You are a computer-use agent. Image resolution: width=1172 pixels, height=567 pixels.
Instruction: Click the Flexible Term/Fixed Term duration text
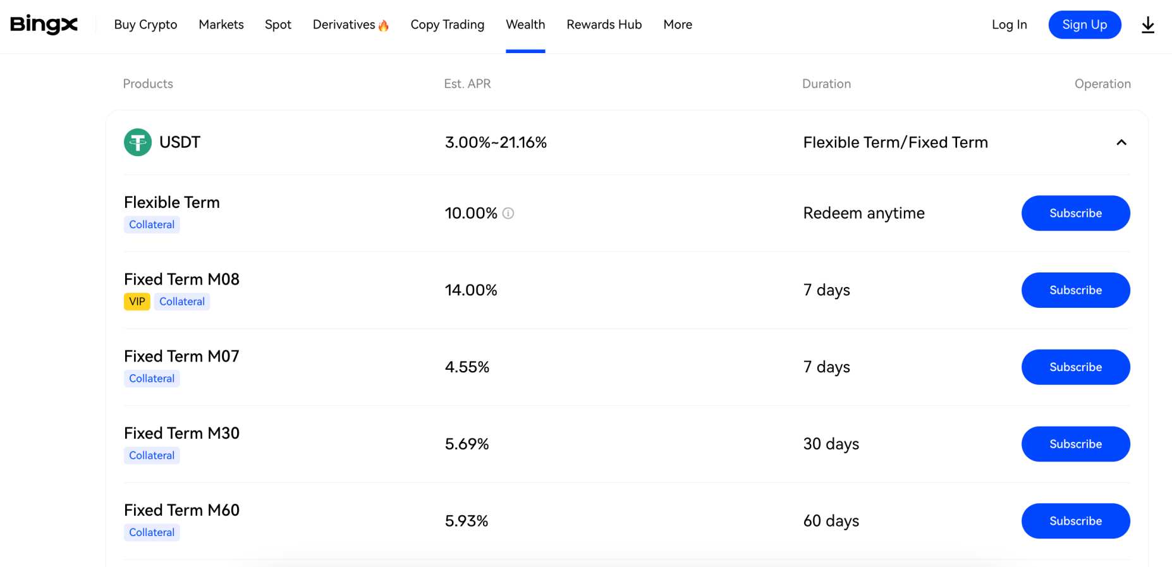(895, 142)
